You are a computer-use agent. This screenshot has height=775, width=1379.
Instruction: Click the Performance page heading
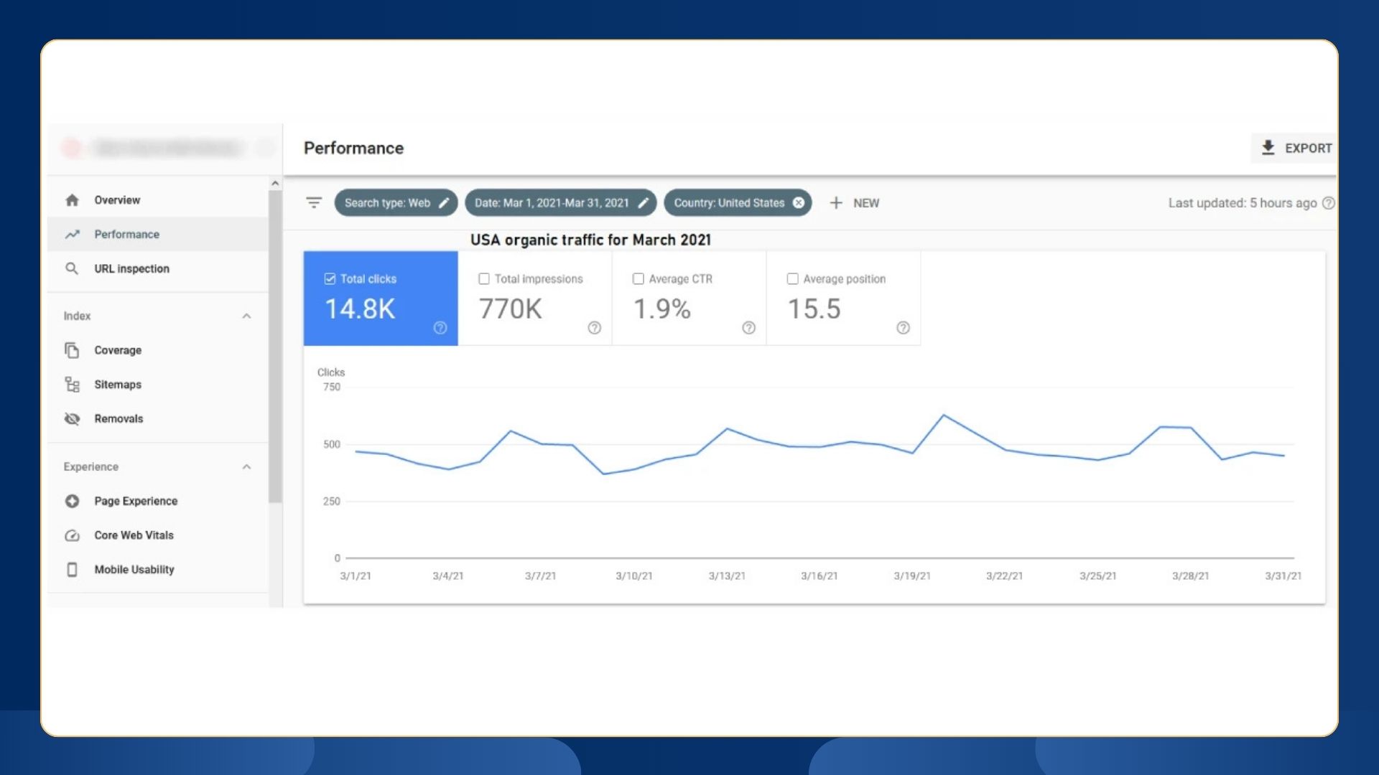(x=353, y=148)
